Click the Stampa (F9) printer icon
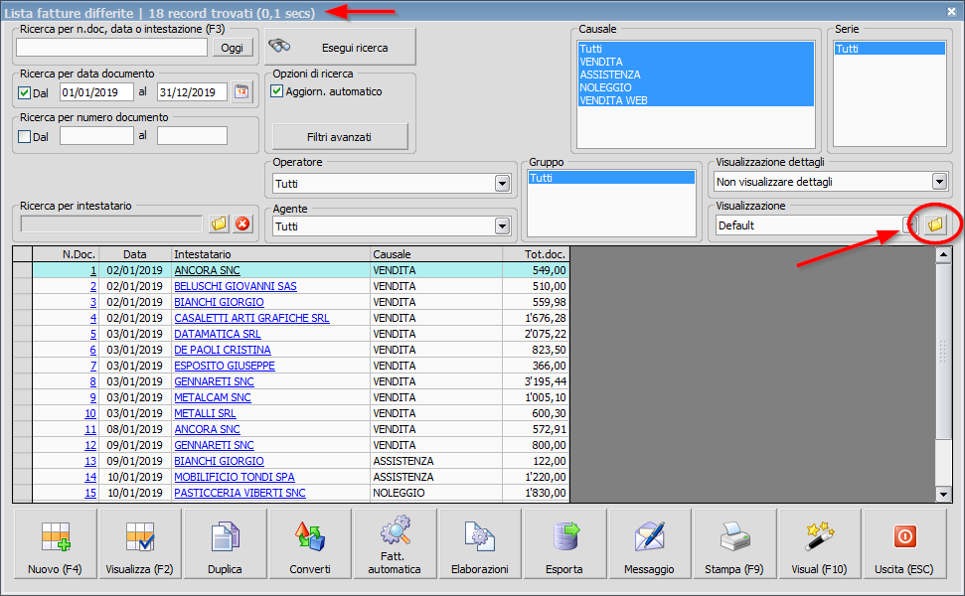This screenshot has height=596, width=965. tap(734, 536)
